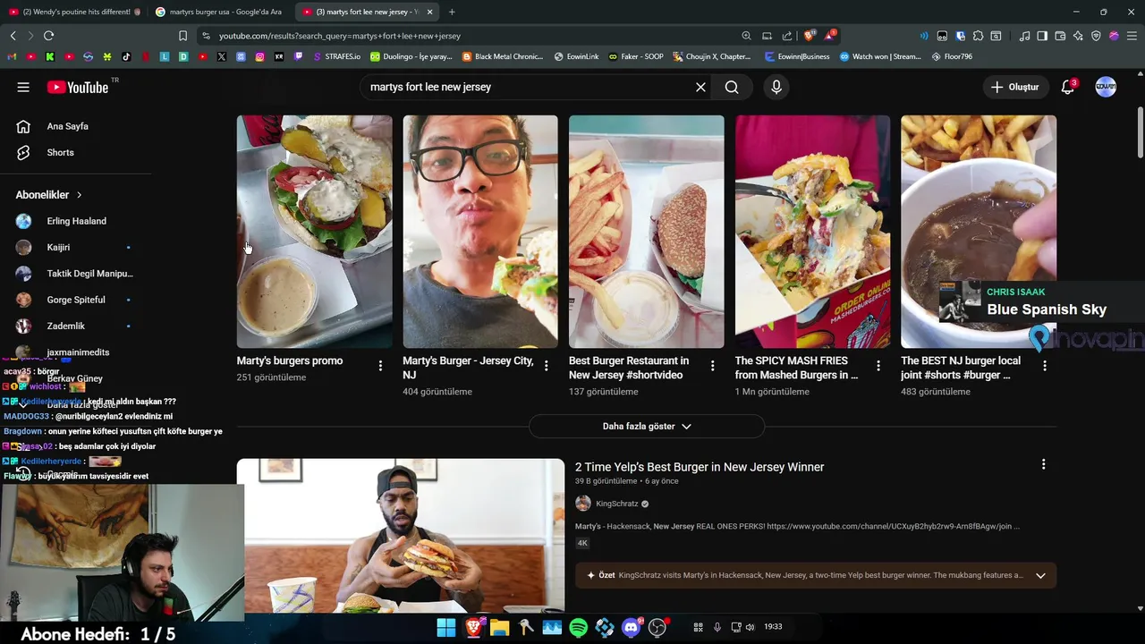The height and width of the screenshot is (644, 1145).
Task: Open taskbar volume speaker icon
Action: coord(750,627)
